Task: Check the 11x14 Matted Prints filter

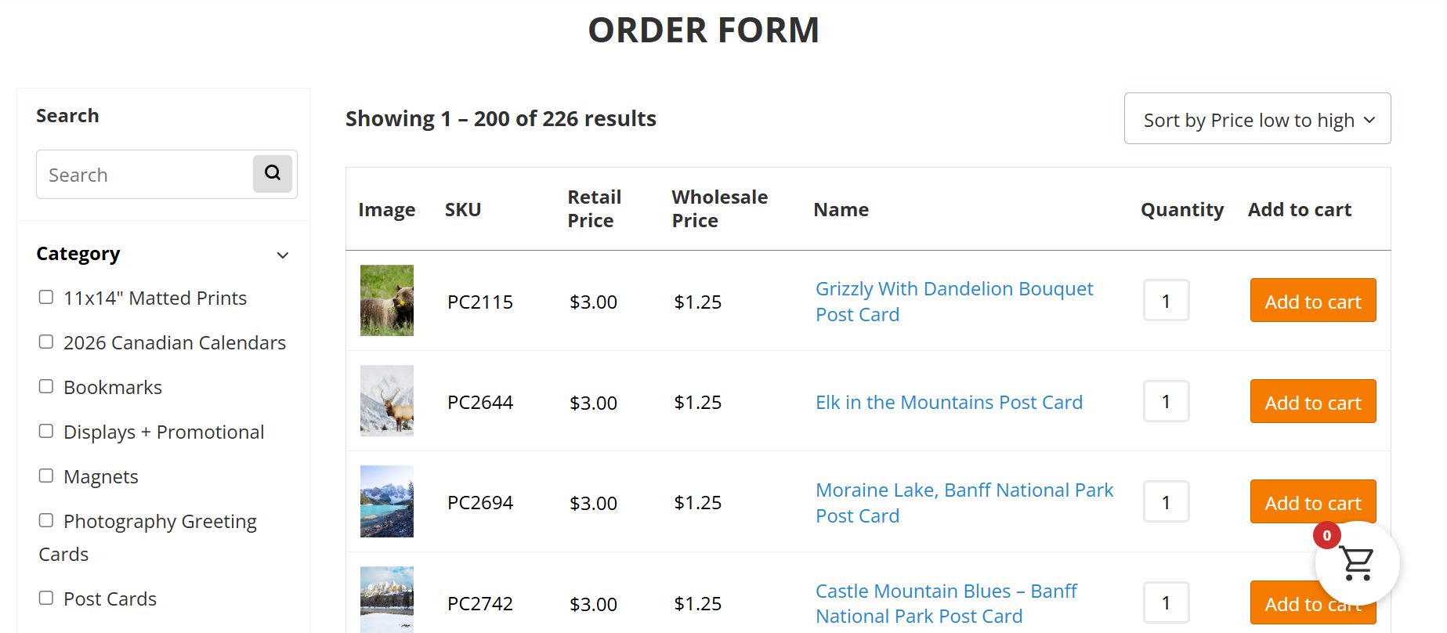Action: [x=46, y=296]
